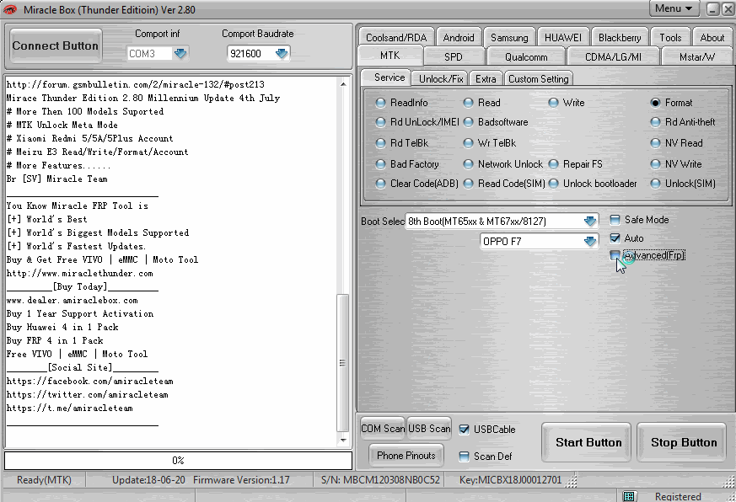This screenshot has height=502, width=736.
Task: Click the Ready(MTK) status bar entry
Action: [x=44, y=480]
